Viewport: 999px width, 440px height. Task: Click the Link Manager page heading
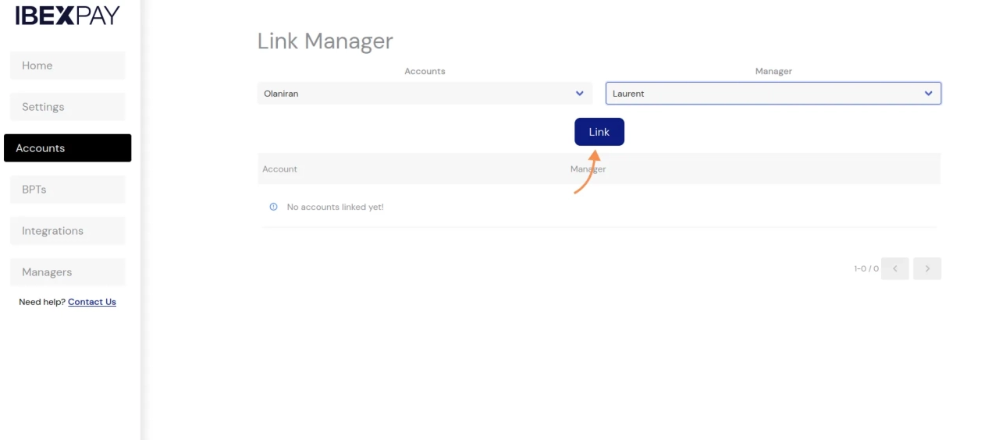pos(325,41)
